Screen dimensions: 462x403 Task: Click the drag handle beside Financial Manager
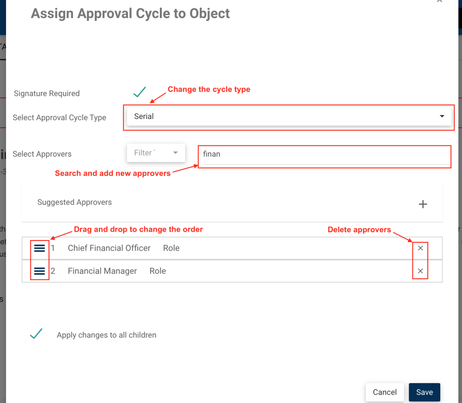[40, 271]
